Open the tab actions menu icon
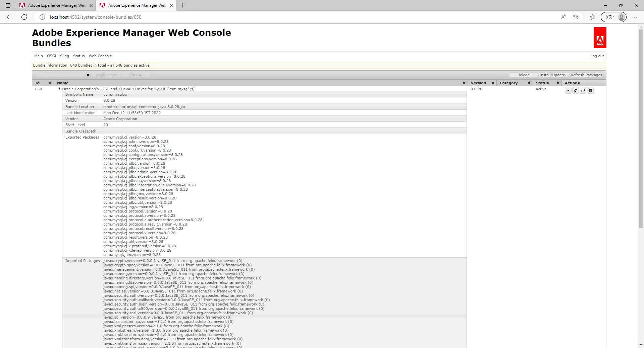Viewport: 644px width, 348px height. click(x=8, y=5)
